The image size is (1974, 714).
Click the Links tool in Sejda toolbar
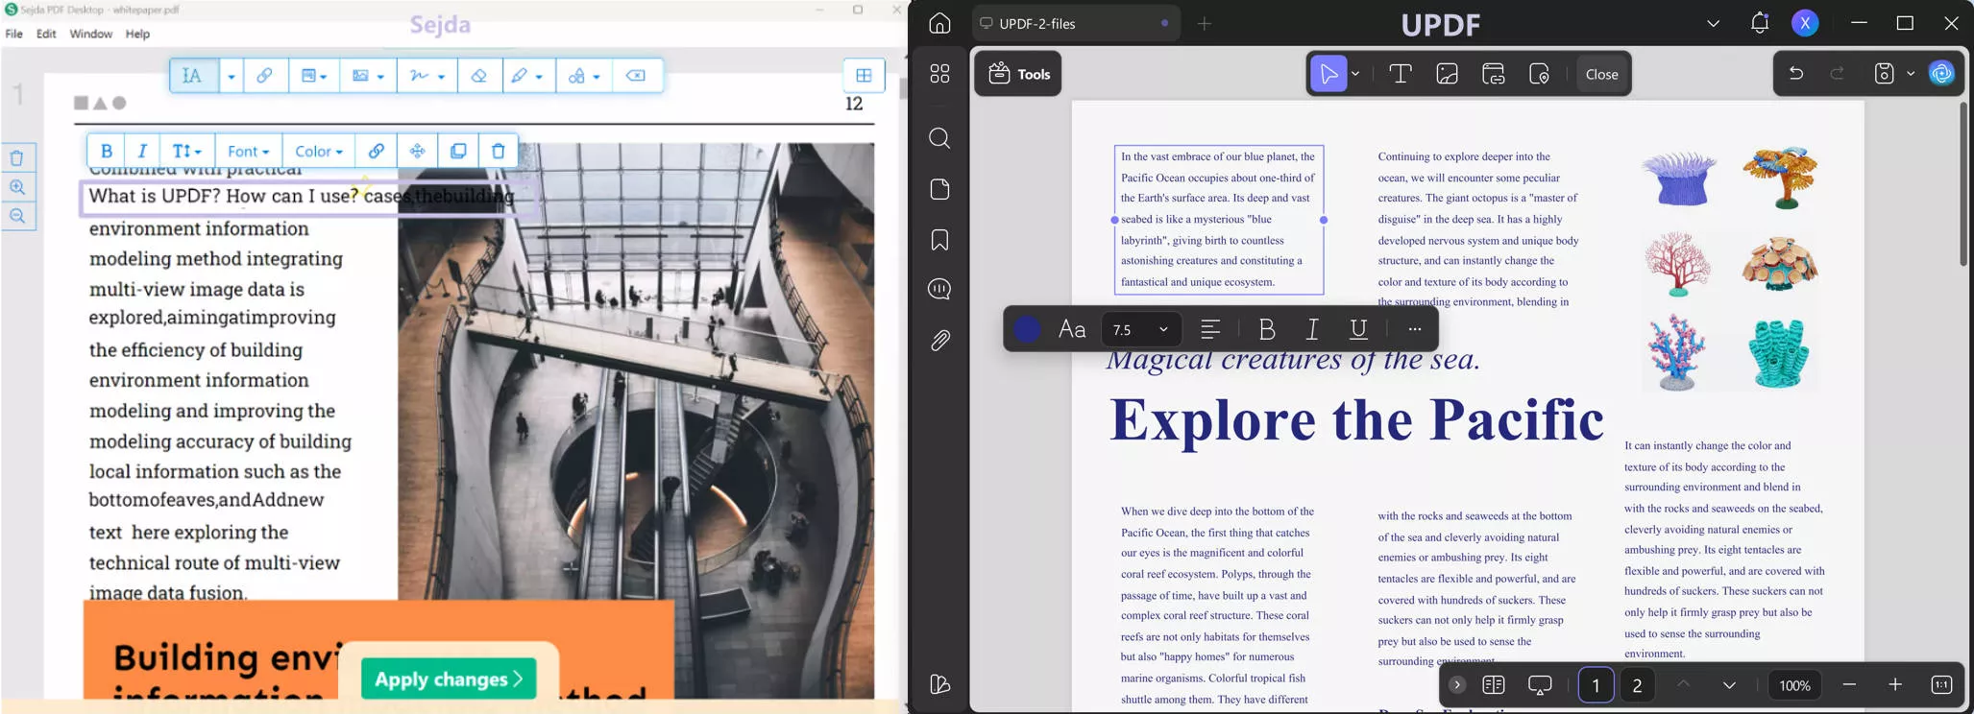264,76
